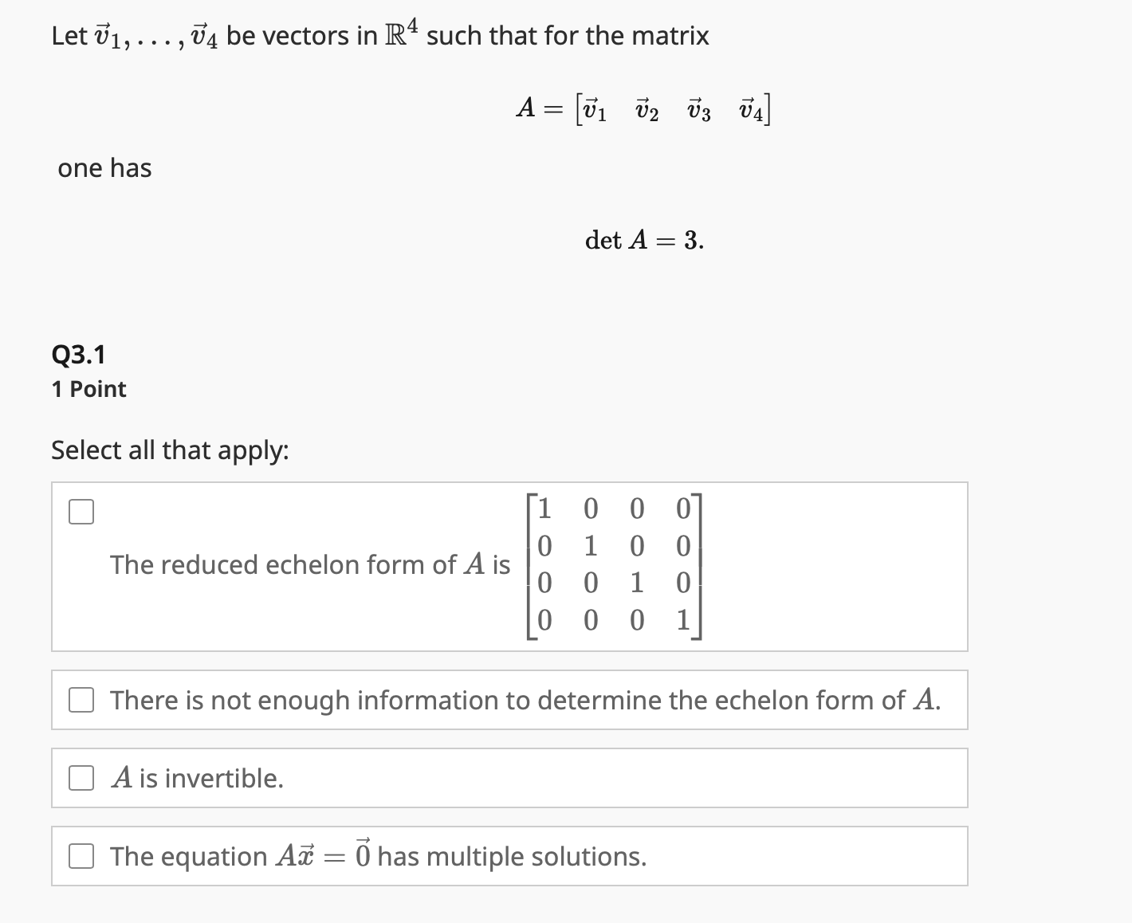Check the A is invertible option
Screen dimensions: 1132x923
point(81,778)
